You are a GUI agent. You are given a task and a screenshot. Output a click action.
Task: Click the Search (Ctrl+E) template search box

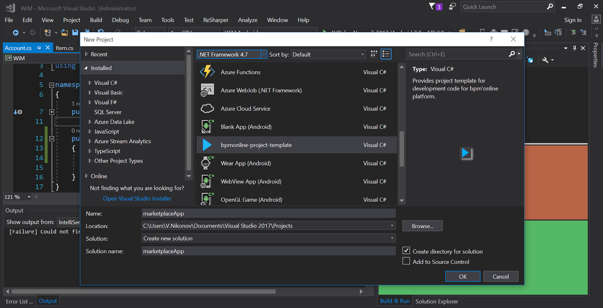click(458, 54)
